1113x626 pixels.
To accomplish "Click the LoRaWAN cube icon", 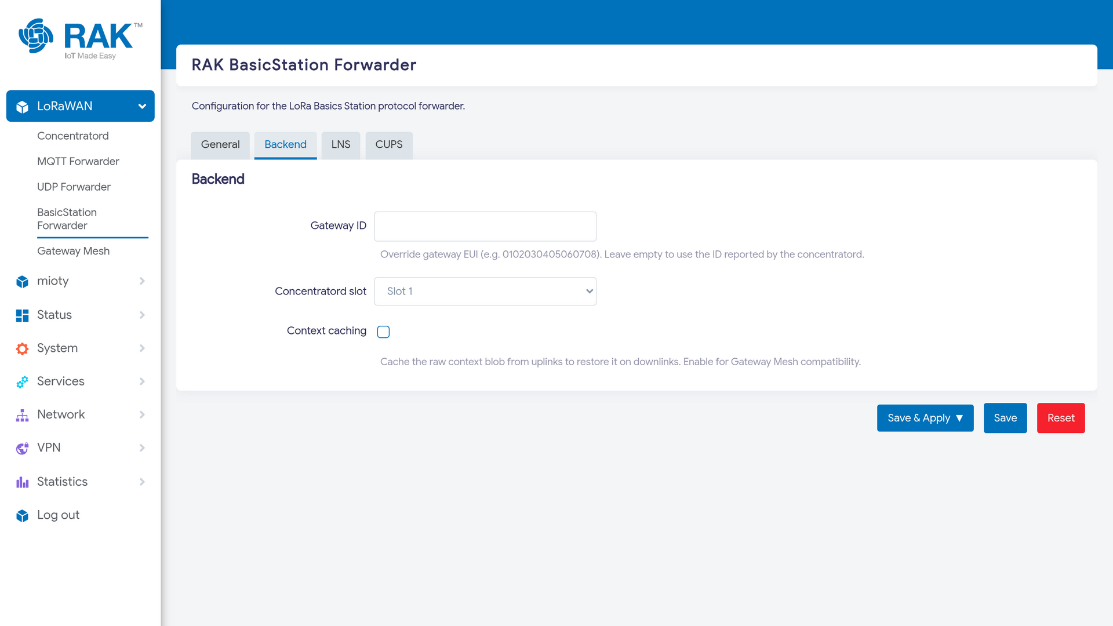I will coord(22,107).
